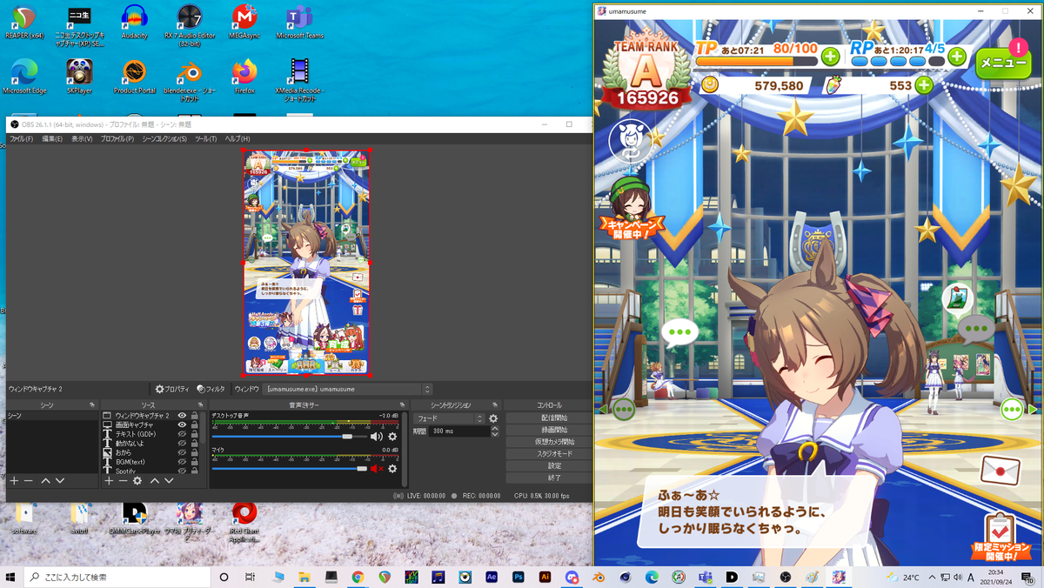Start streaming with 配信開始
The image size is (1044, 588).
click(548, 418)
